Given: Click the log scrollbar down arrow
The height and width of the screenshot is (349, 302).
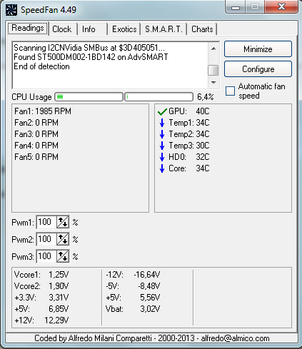Looking at the screenshot, I should [213, 83].
